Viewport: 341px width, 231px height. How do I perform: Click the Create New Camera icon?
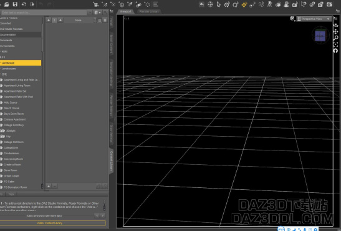pyautogui.click(x=95, y=4)
